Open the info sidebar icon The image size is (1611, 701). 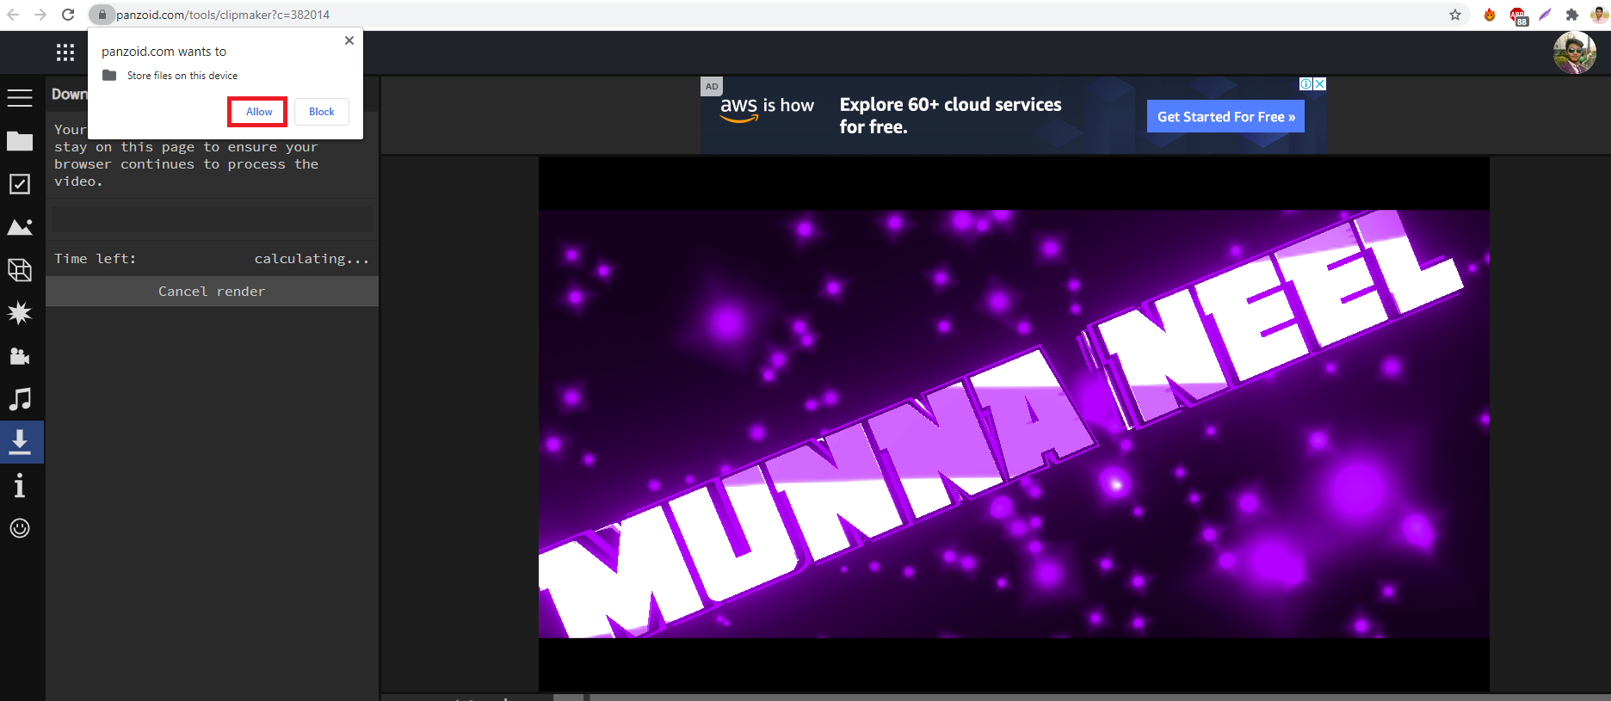coord(20,485)
